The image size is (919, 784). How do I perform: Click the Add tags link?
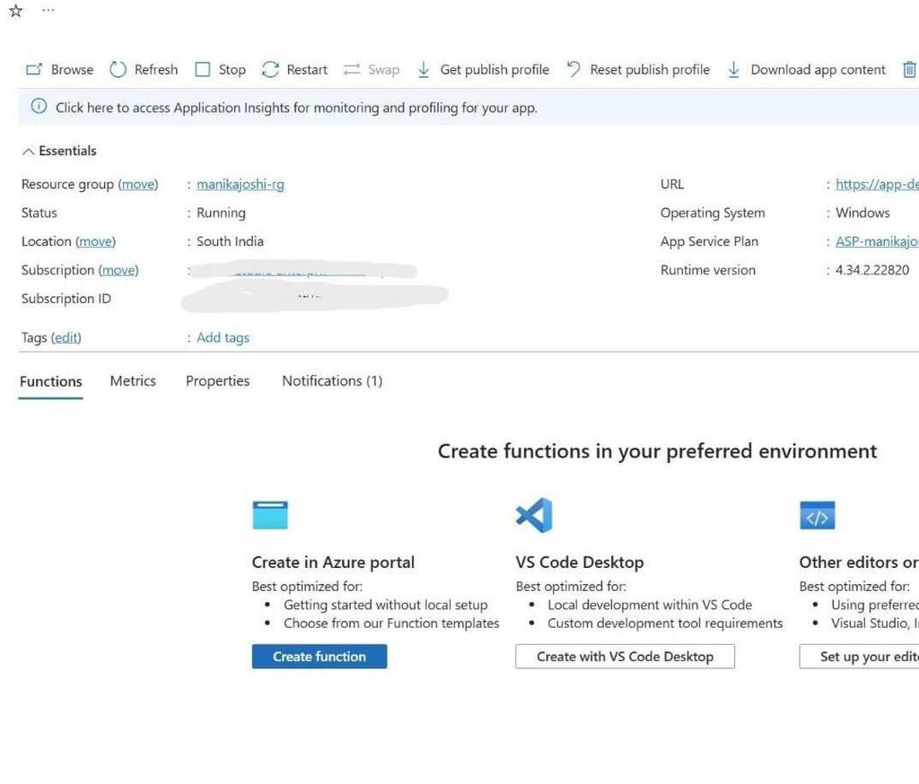[223, 337]
